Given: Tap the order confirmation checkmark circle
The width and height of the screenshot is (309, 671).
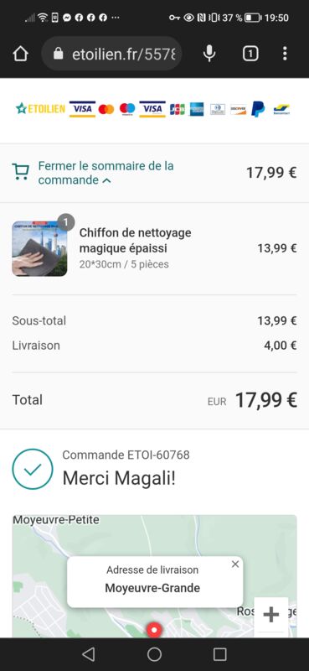Looking at the screenshot, I should pos(33,469).
